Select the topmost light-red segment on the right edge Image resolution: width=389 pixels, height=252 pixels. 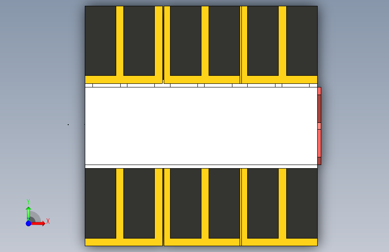[319, 91]
